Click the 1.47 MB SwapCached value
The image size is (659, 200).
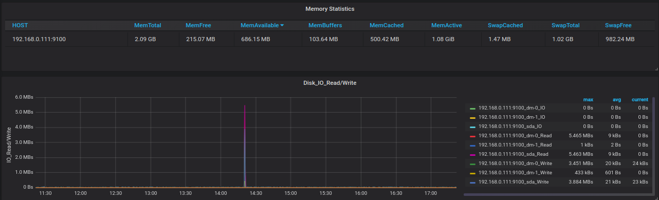point(499,39)
